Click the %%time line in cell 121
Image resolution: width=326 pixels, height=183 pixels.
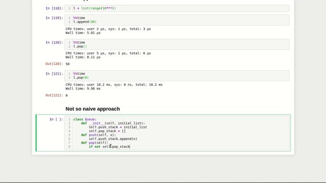79,74
